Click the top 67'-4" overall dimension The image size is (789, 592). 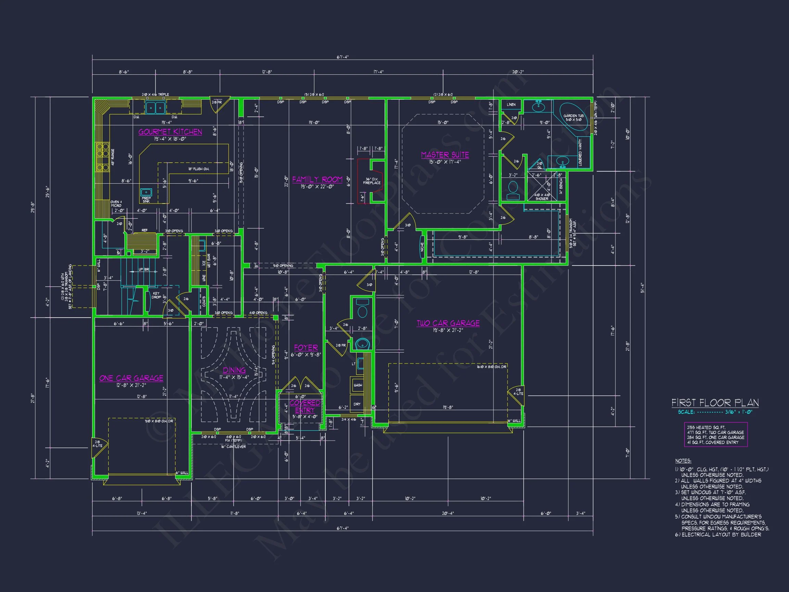(x=342, y=57)
